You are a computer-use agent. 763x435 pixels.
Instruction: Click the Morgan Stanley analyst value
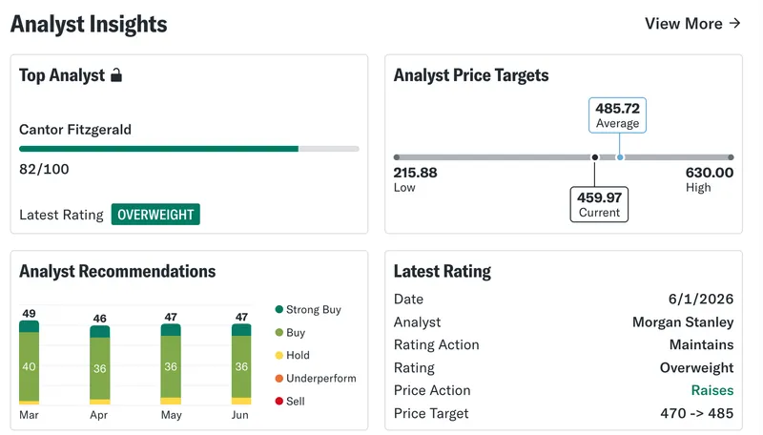(x=683, y=322)
